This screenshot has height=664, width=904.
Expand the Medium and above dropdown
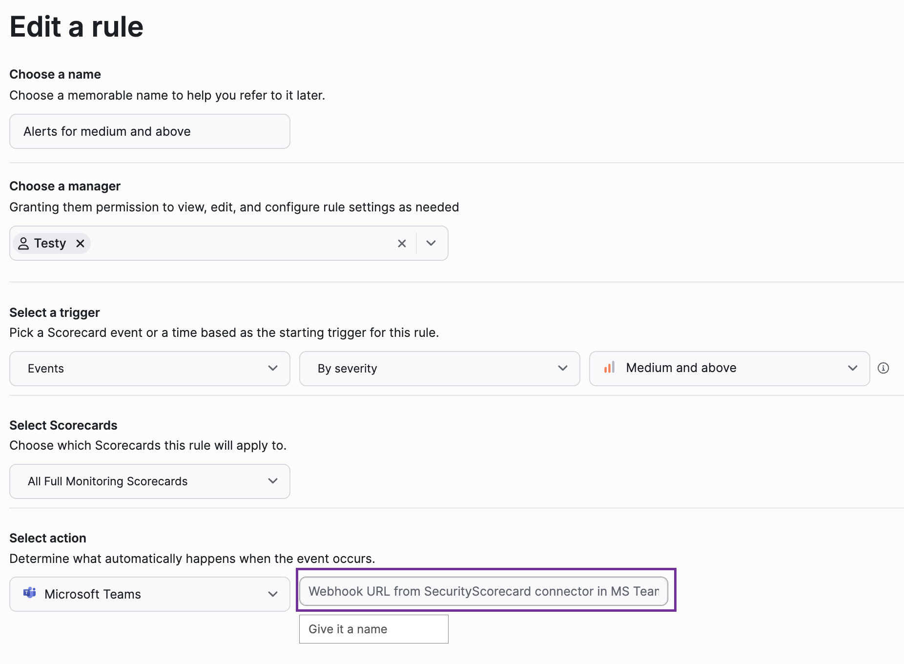click(x=729, y=369)
